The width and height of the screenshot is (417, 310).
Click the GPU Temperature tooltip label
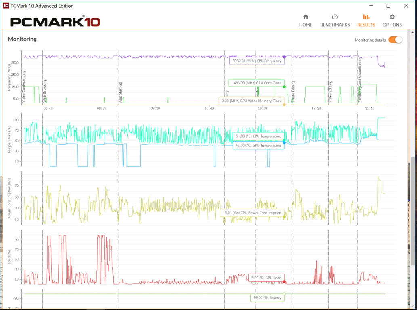point(258,145)
